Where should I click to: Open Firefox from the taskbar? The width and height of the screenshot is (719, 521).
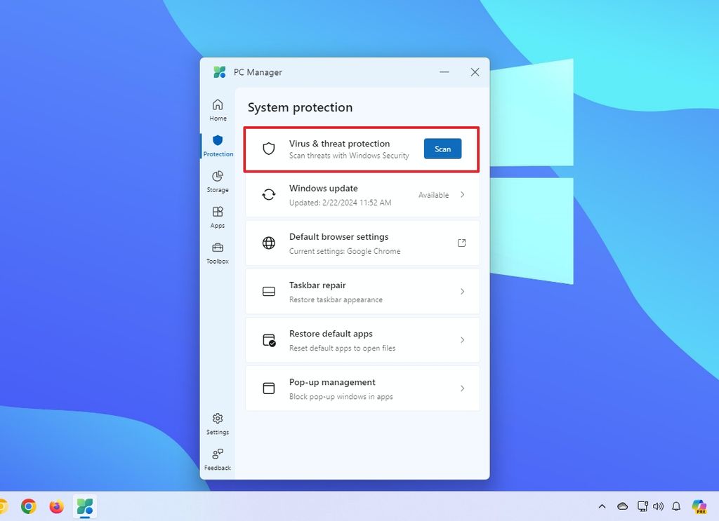coord(56,506)
